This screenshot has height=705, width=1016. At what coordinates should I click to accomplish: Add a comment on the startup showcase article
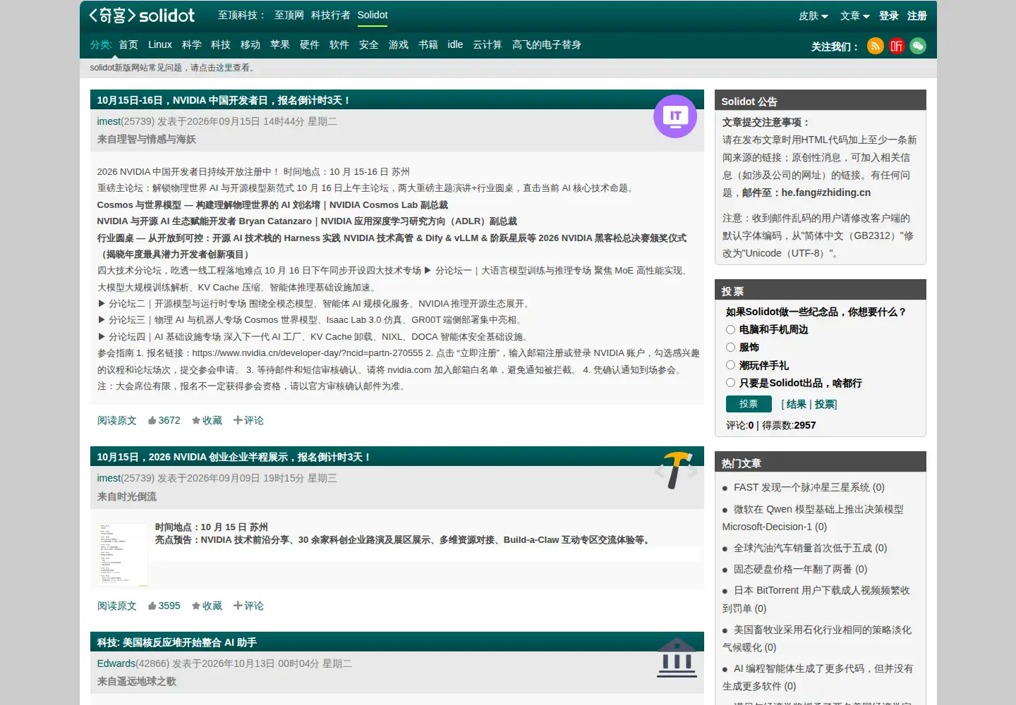tap(248, 606)
